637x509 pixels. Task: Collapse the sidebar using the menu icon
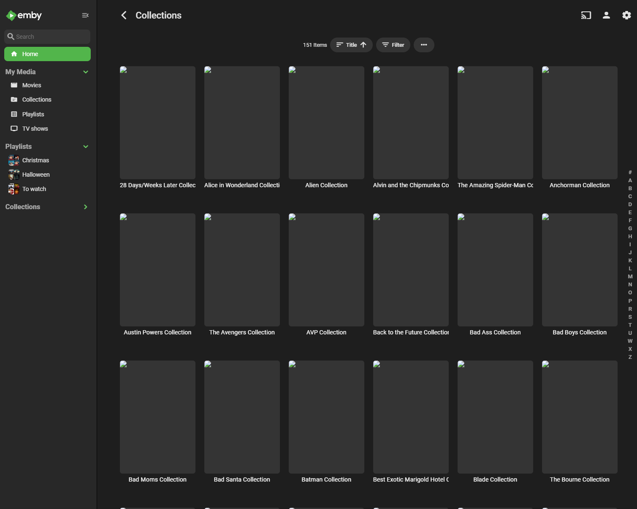pyautogui.click(x=85, y=16)
